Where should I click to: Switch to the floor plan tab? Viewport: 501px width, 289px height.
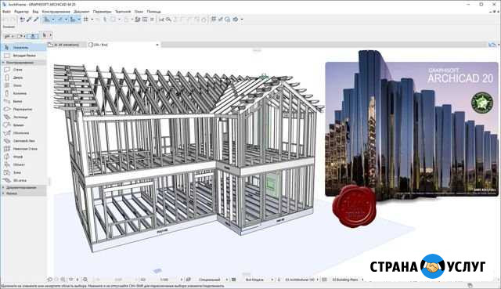67,45
